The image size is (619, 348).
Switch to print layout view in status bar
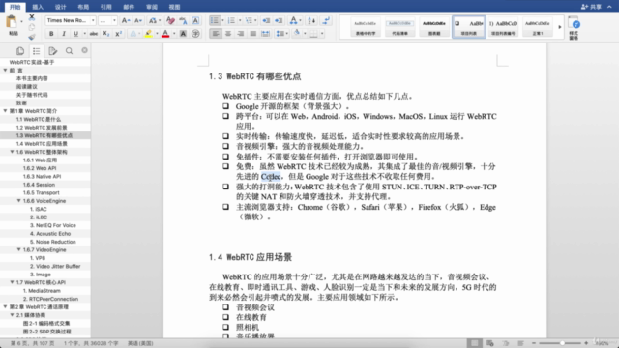click(x=474, y=343)
